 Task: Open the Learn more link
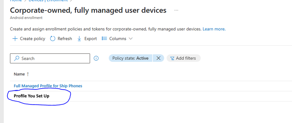coord(214,29)
